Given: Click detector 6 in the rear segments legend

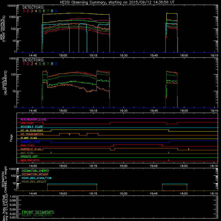Looking at the screenshot, I should click(x=44, y=64).
